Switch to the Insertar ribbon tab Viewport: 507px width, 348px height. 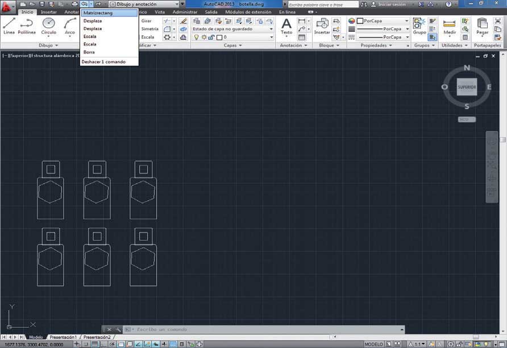coord(49,12)
